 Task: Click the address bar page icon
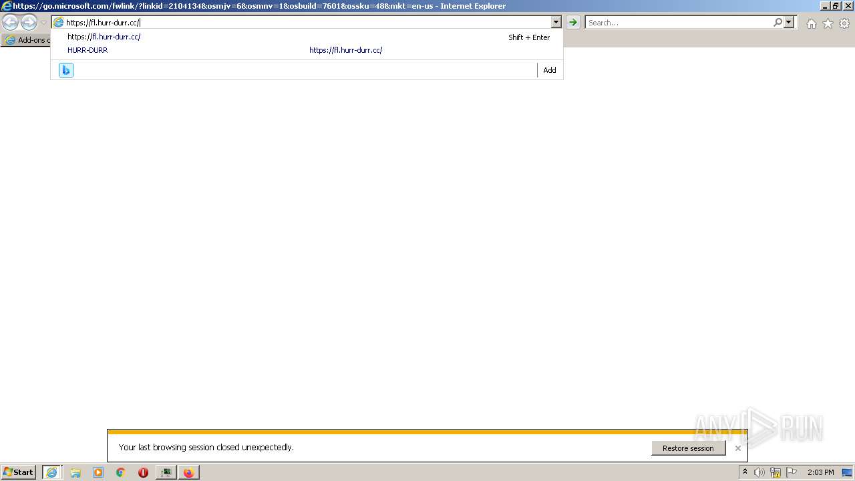coord(58,23)
